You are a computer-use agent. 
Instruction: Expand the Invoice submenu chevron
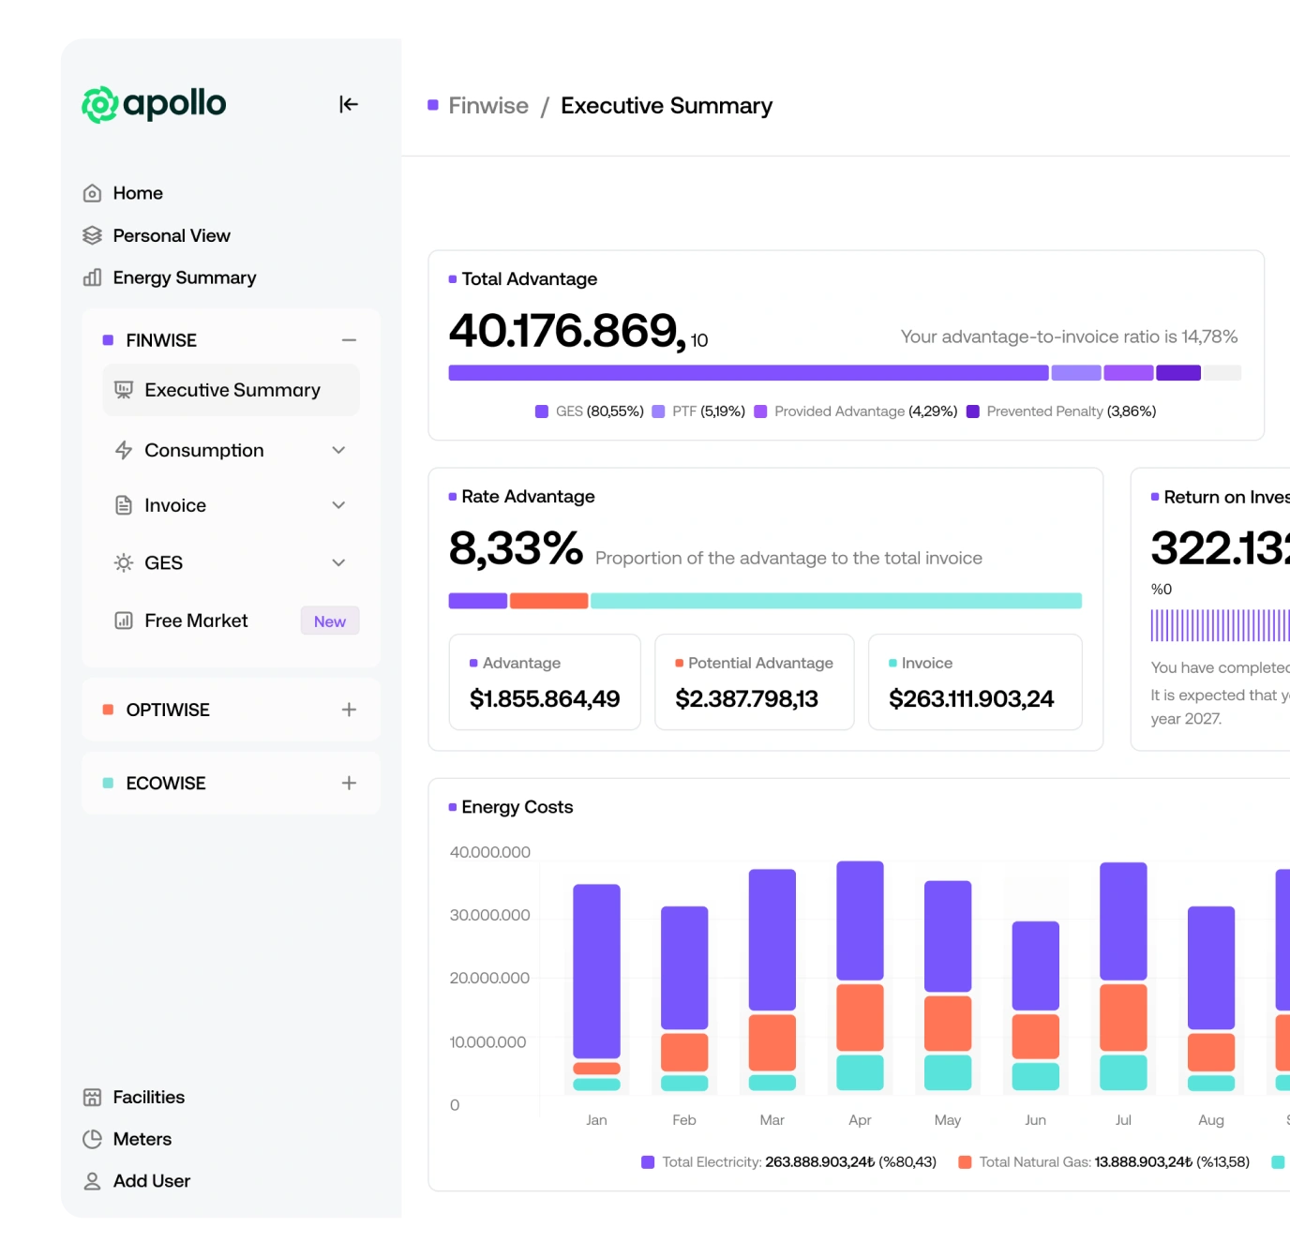pos(338,505)
